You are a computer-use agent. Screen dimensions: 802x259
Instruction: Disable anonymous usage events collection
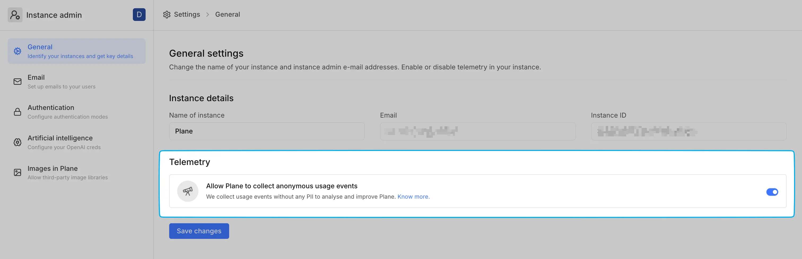click(772, 192)
